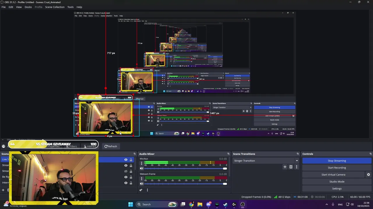This screenshot has height=209, width=373.
Task: Mute the Mic/Aux speaker icon
Action: point(142,168)
